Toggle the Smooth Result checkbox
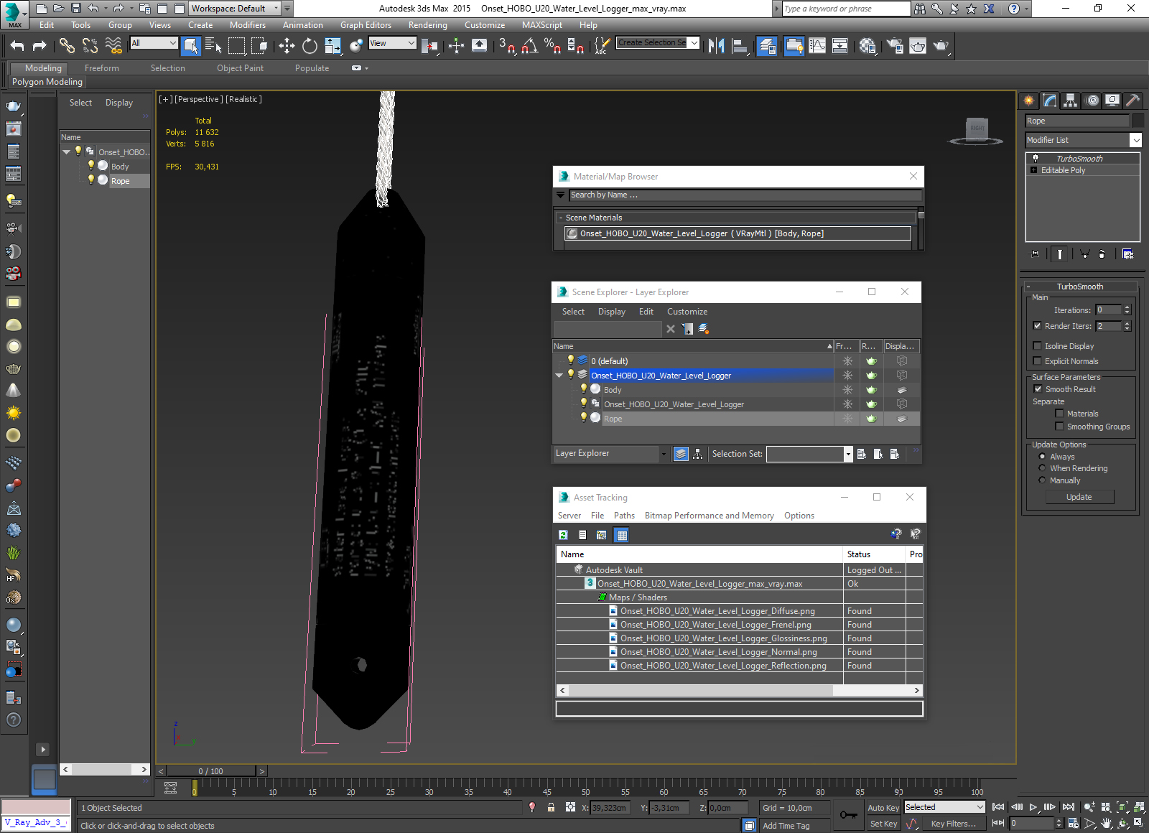 tap(1038, 389)
